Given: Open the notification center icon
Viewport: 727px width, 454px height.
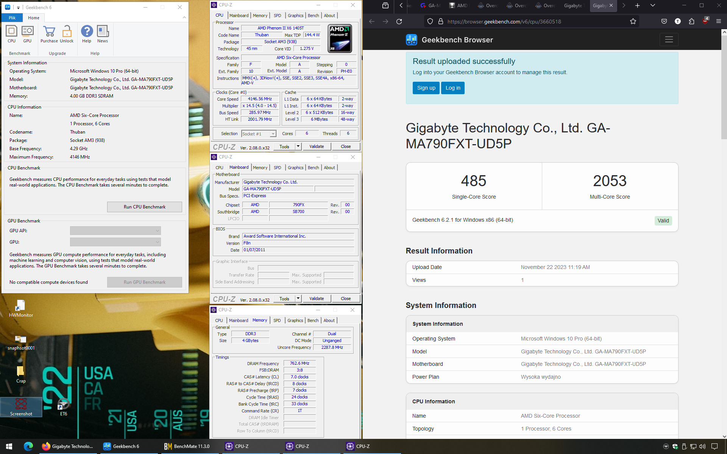Looking at the screenshot, I should point(715,446).
